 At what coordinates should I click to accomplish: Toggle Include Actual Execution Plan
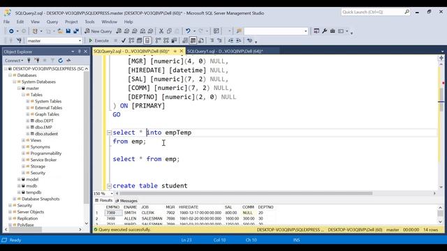click(159, 40)
